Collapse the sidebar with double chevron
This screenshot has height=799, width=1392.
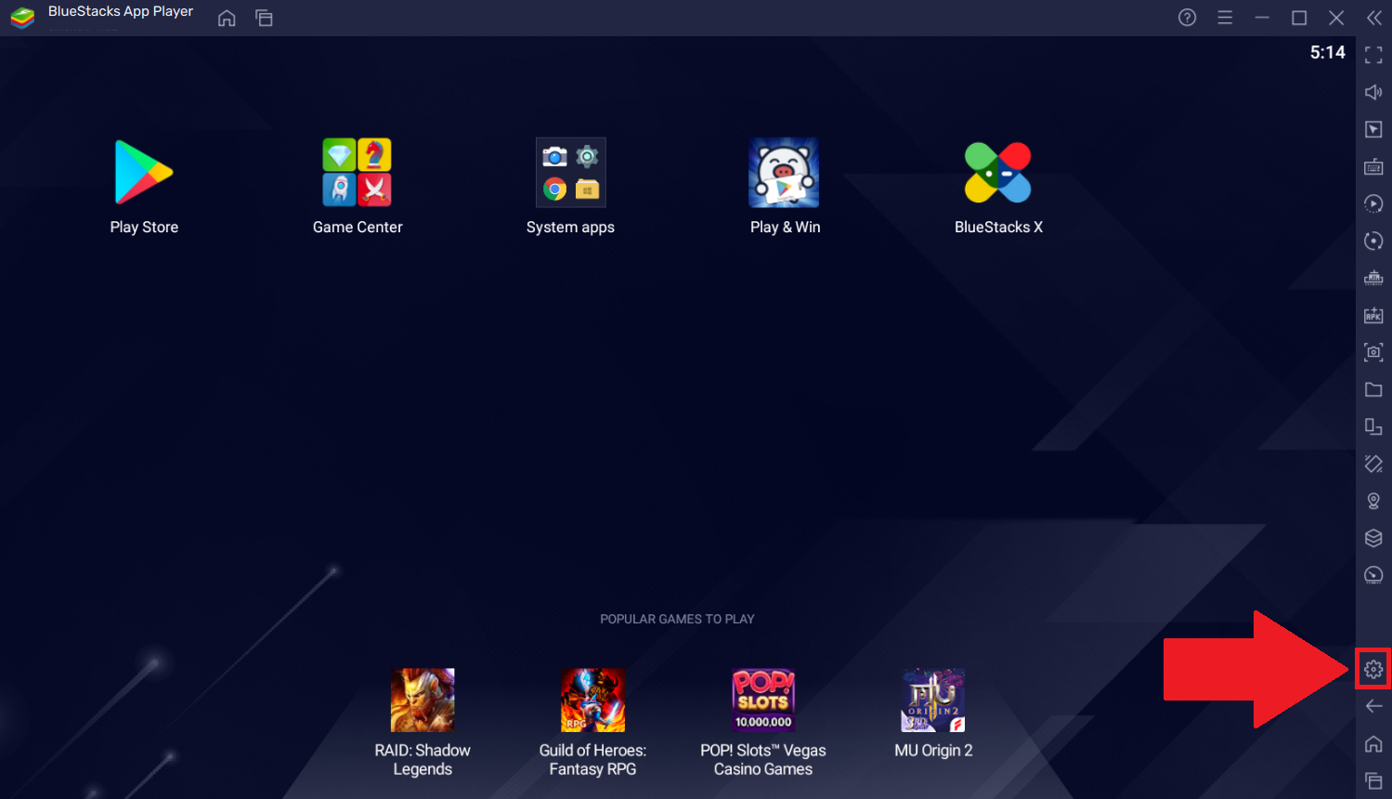[1374, 18]
